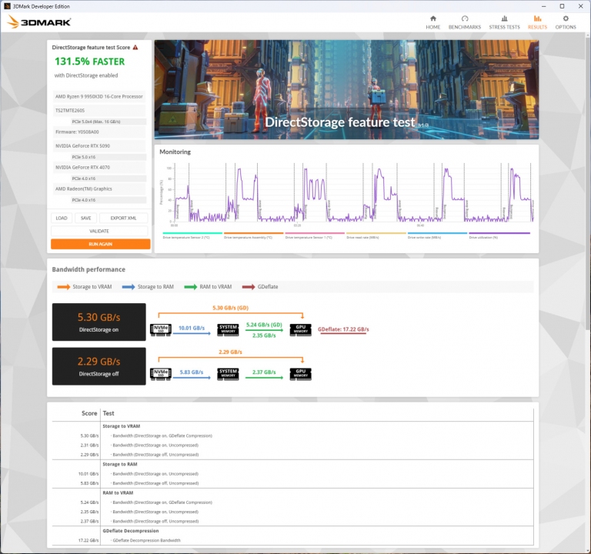
Task: Toggle Drive utilization (%) legend series
Action: tap(499, 235)
